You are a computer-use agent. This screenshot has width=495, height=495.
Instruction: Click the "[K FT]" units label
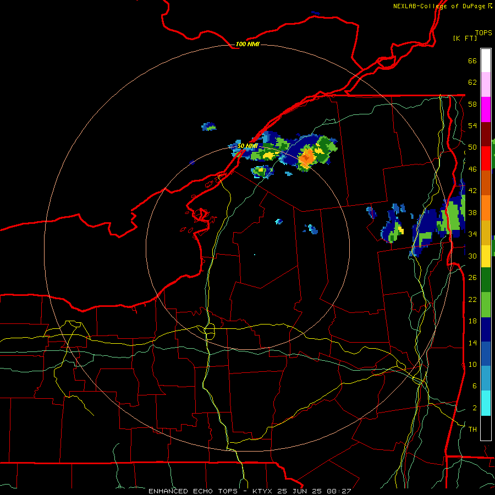click(465, 38)
